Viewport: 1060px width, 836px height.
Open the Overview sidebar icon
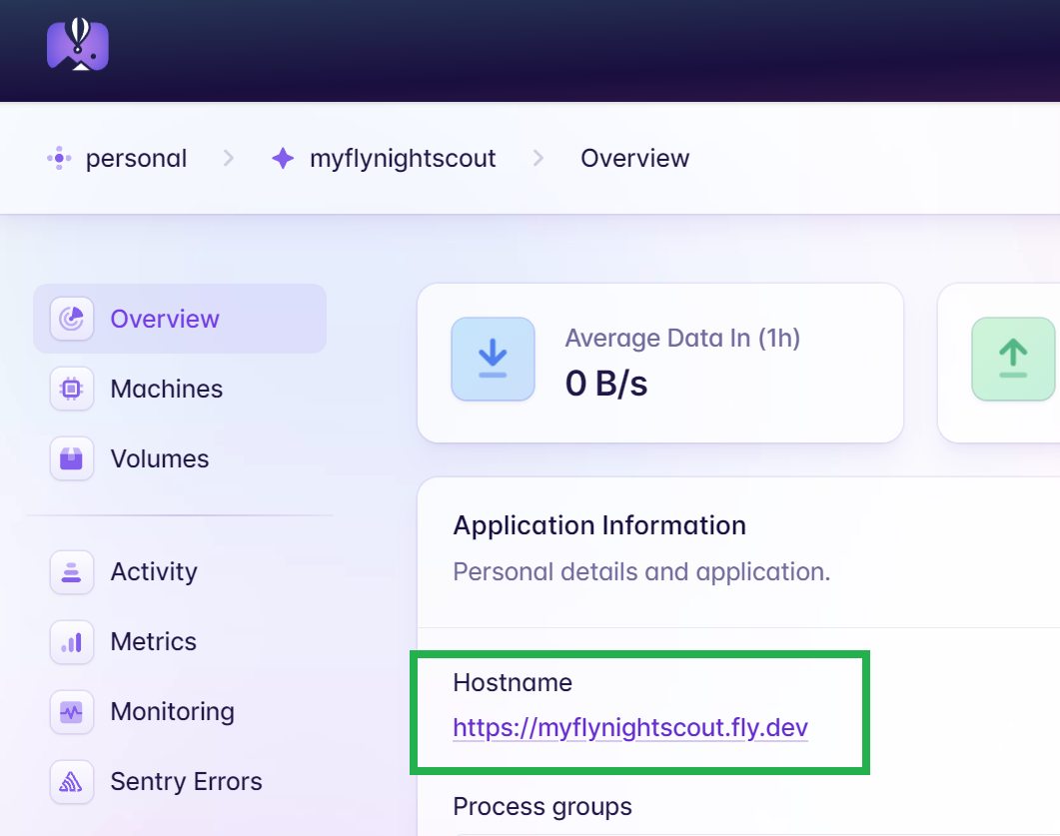coord(72,319)
